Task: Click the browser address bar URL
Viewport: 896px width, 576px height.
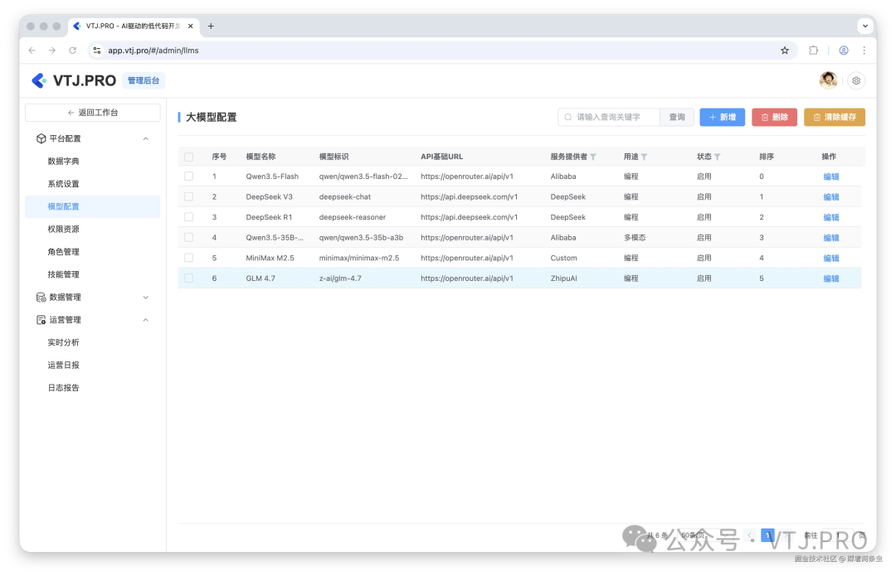Action: [x=153, y=51]
